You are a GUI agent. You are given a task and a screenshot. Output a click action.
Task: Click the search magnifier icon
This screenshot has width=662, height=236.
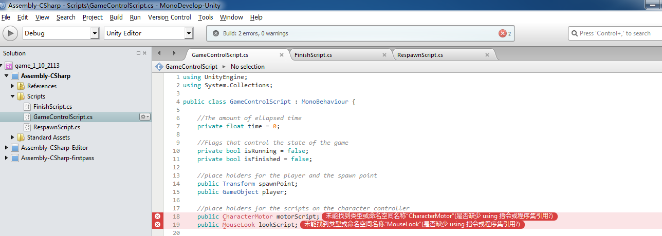coord(575,33)
